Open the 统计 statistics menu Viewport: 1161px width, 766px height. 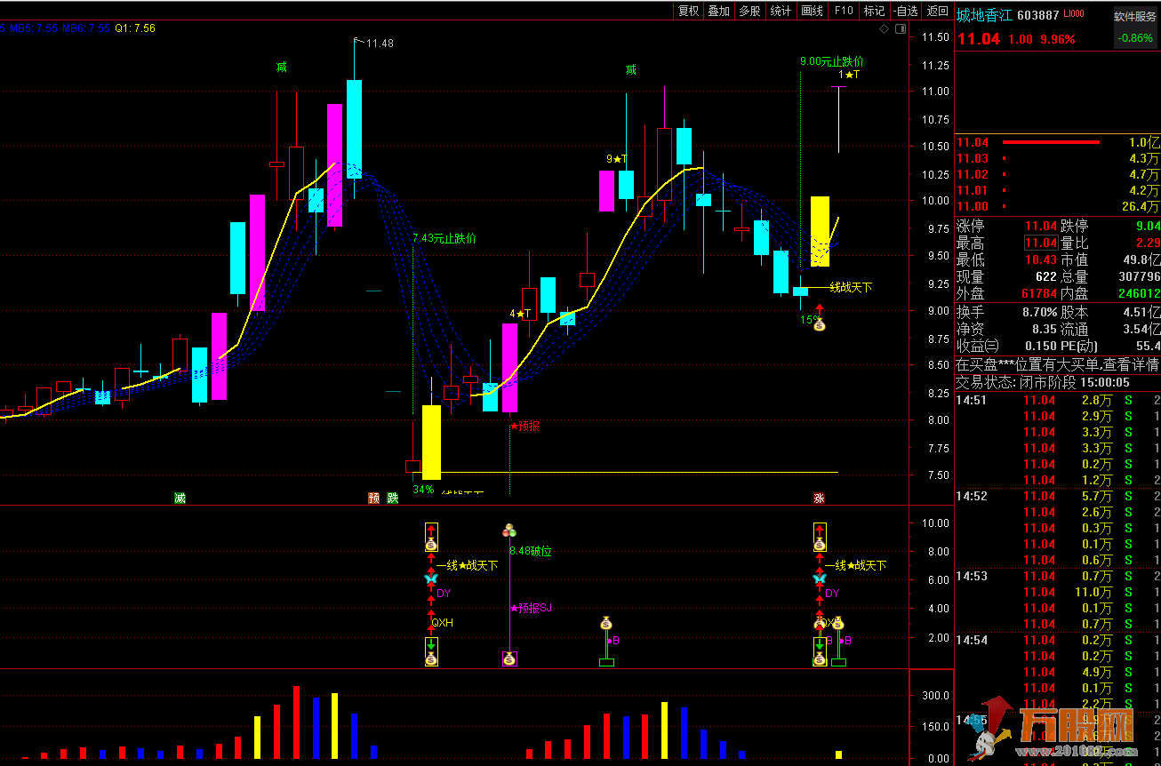click(x=781, y=11)
